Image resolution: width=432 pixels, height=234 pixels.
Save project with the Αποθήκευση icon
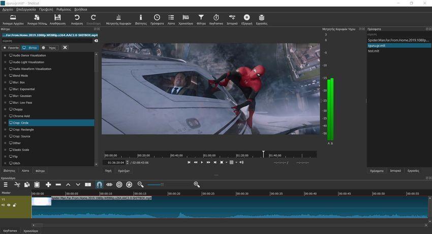click(x=57, y=17)
